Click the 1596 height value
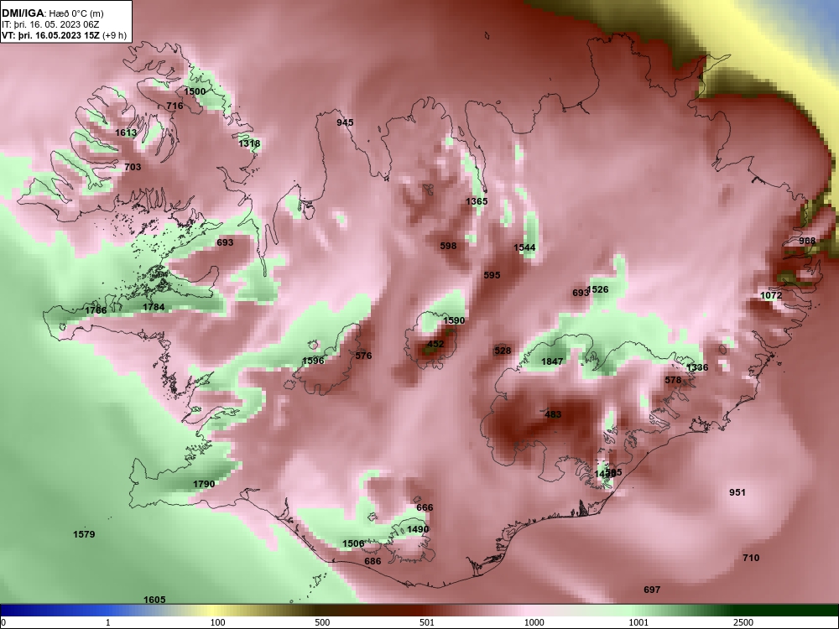 [x=313, y=361]
